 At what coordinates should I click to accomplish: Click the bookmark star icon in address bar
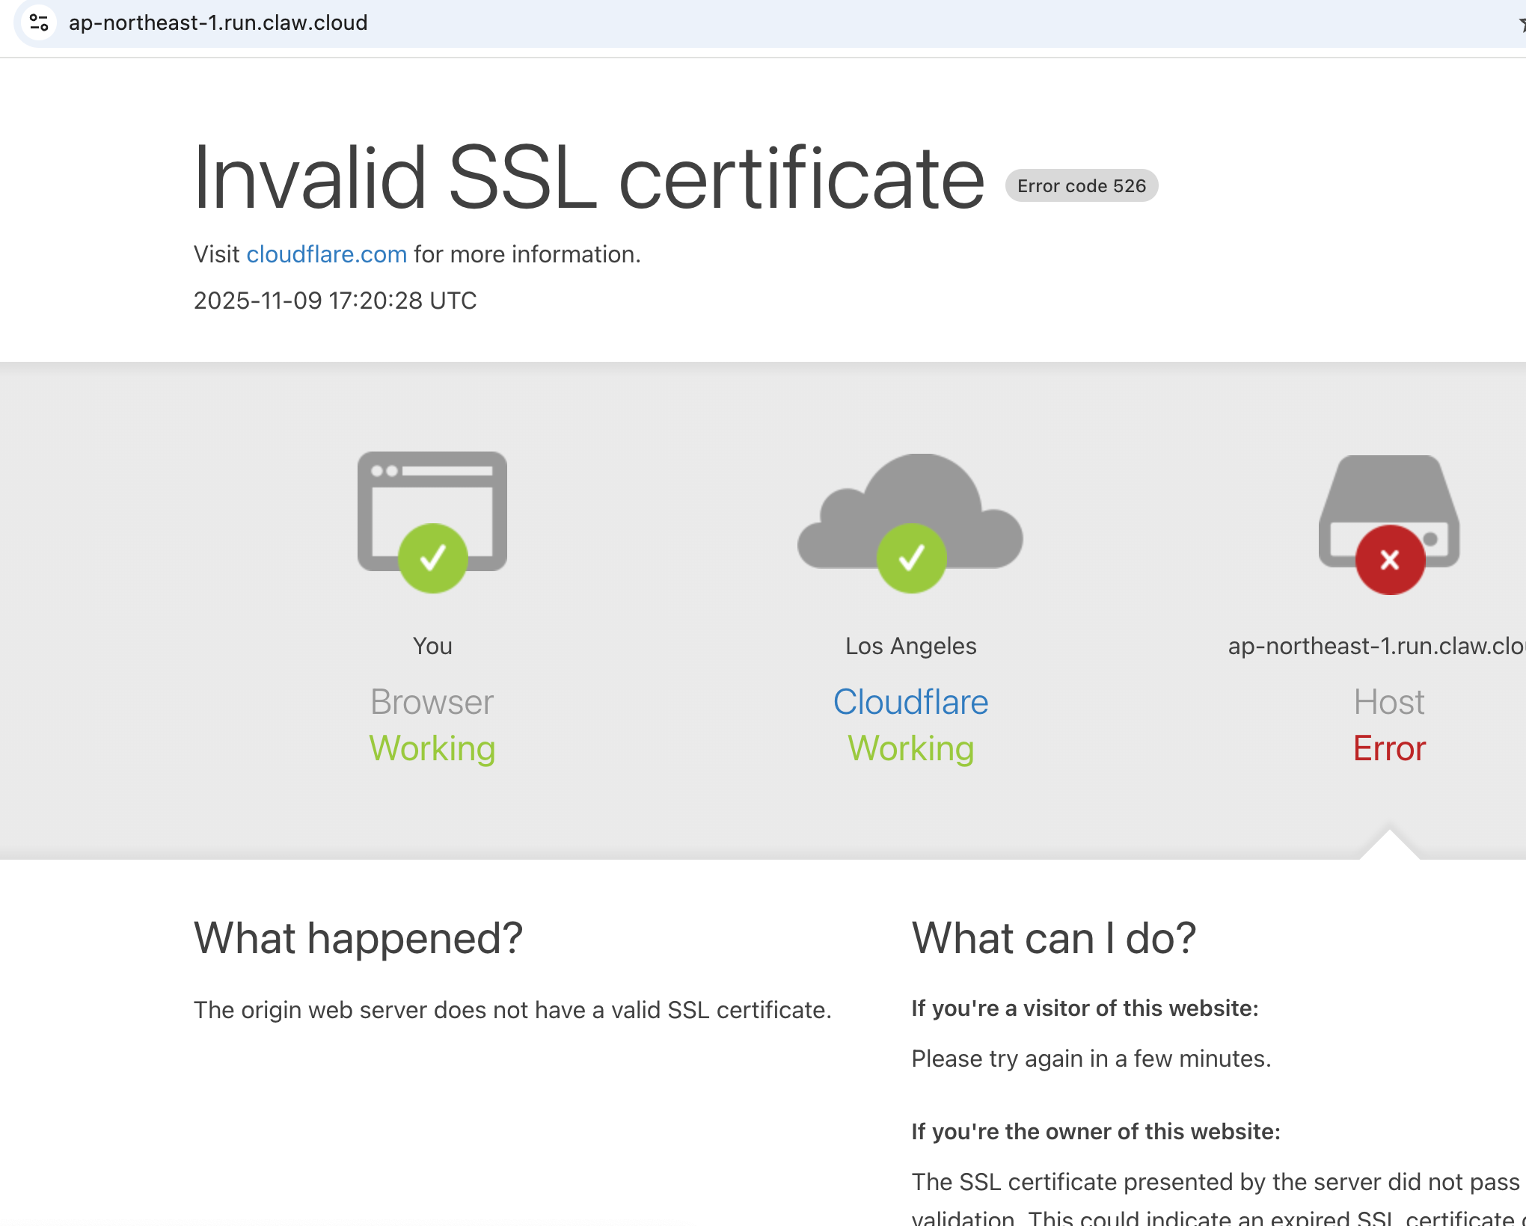[x=1522, y=25]
